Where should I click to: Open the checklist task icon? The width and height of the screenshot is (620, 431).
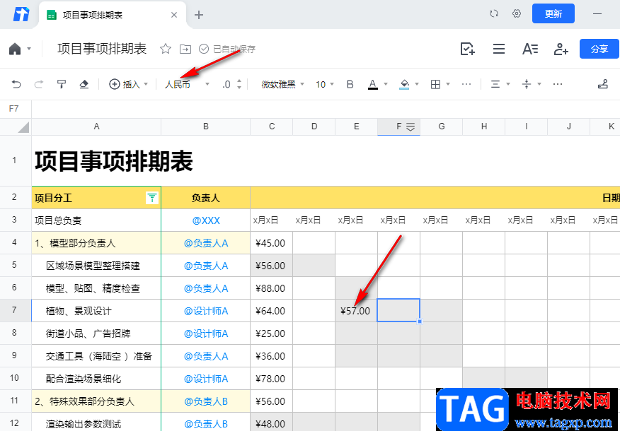pos(468,49)
